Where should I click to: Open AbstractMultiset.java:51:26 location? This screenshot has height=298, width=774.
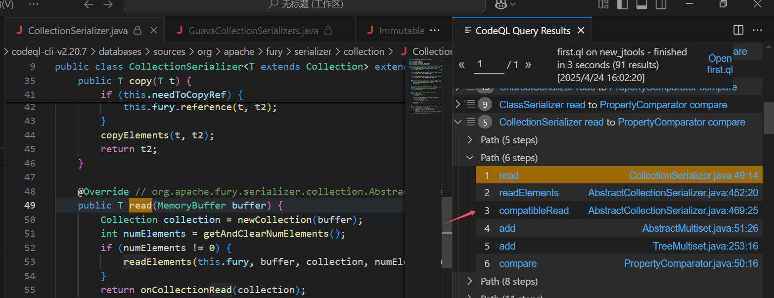coord(700,228)
